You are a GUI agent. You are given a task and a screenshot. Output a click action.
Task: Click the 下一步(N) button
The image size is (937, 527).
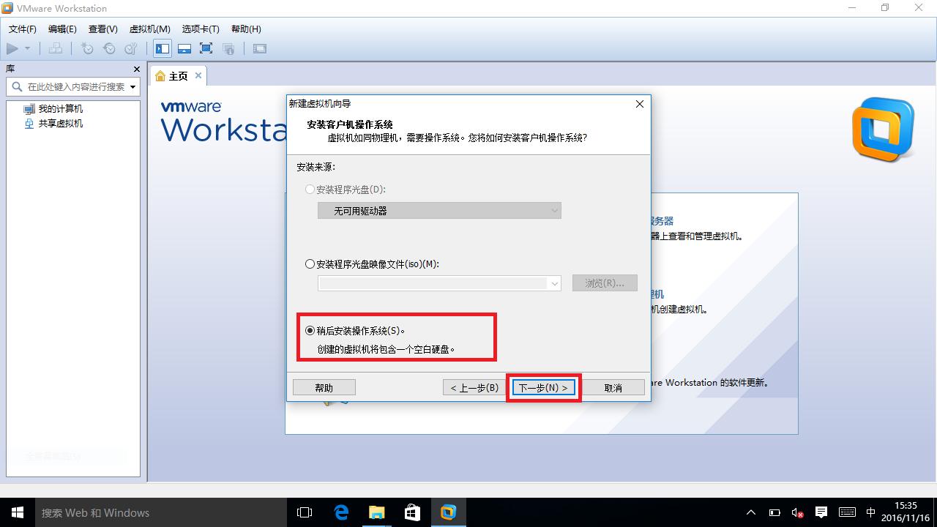[x=542, y=387]
